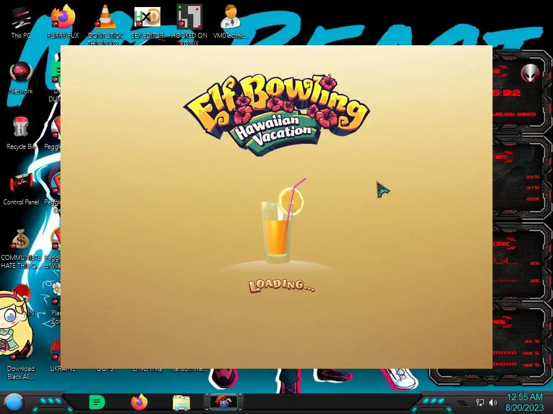
Task: Open the FURRY FUX Firefox desktop shortcut
Action: [x=63, y=22]
